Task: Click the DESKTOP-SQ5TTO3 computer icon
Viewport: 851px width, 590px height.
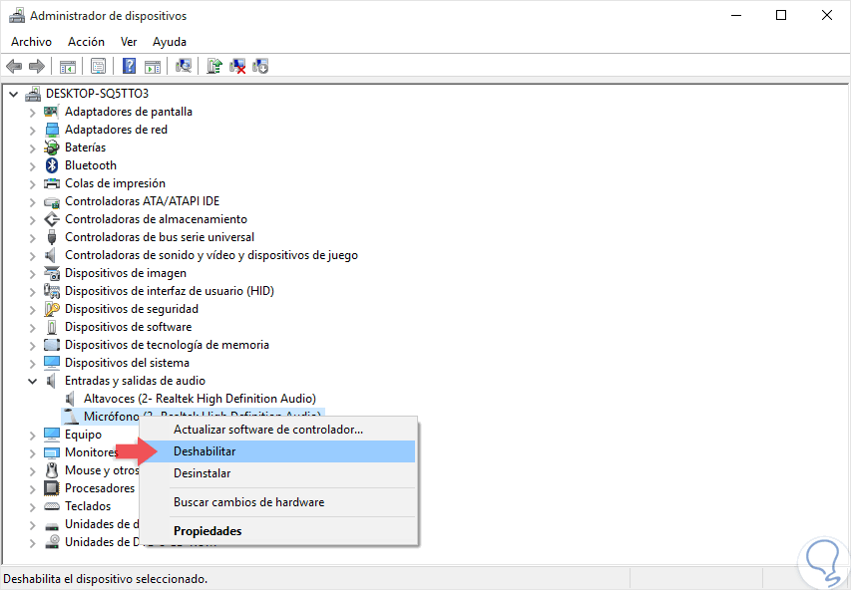Action: tap(33, 94)
